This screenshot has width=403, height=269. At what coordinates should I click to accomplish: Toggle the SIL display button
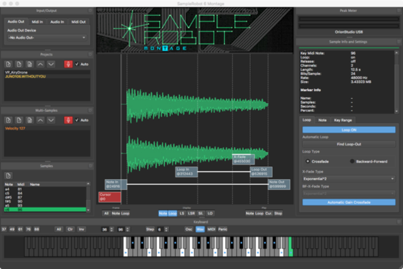coord(200,213)
